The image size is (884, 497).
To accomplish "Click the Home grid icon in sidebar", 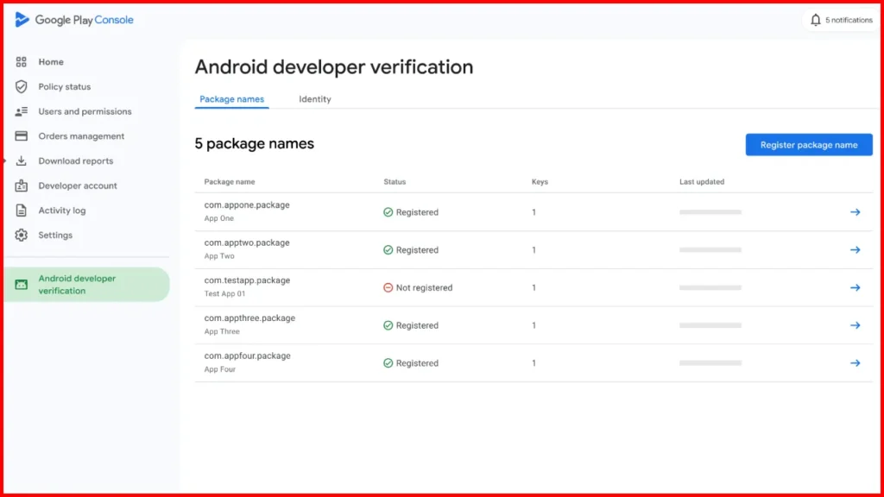I will pos(22,62).
